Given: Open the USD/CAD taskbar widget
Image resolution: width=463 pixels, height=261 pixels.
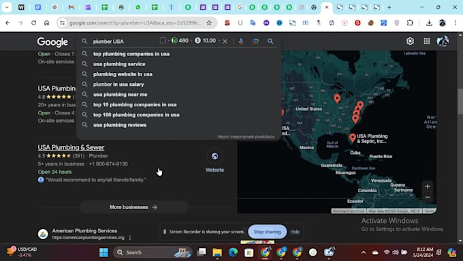Looking at the screenshot, I should click(22, 252).
